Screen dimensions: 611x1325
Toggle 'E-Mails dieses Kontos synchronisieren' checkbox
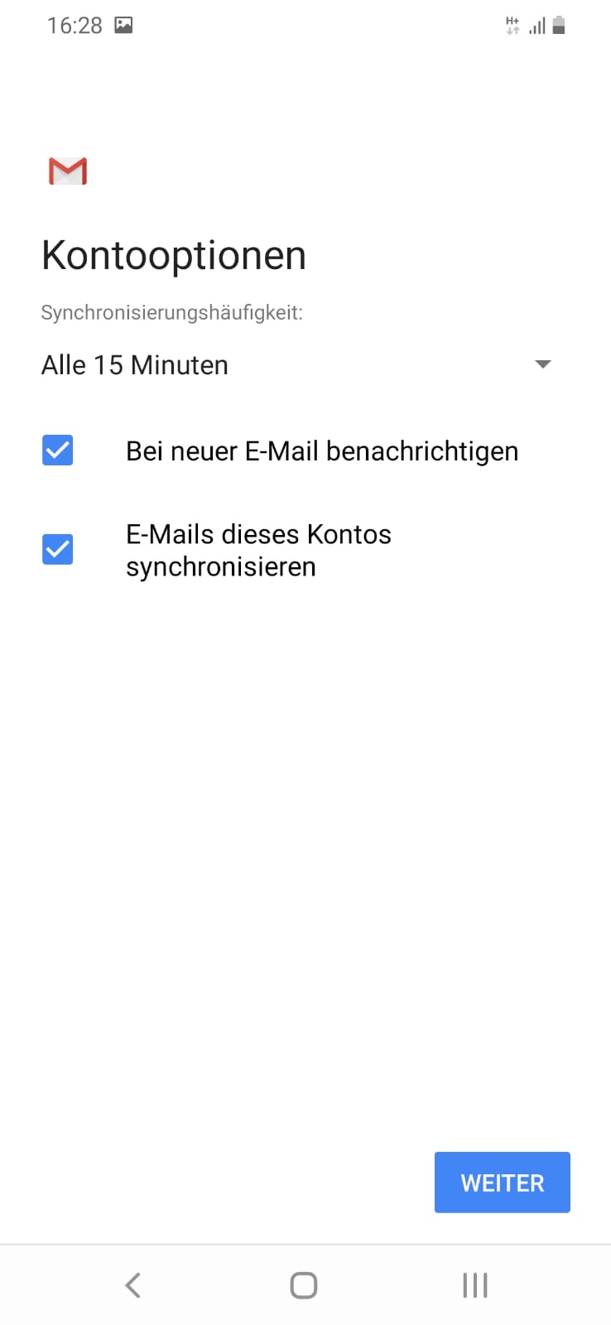(58, 549)
